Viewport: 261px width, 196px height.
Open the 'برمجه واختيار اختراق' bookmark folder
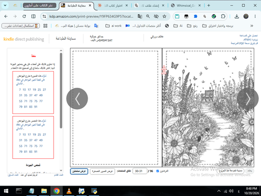click(x=218, y=26)
